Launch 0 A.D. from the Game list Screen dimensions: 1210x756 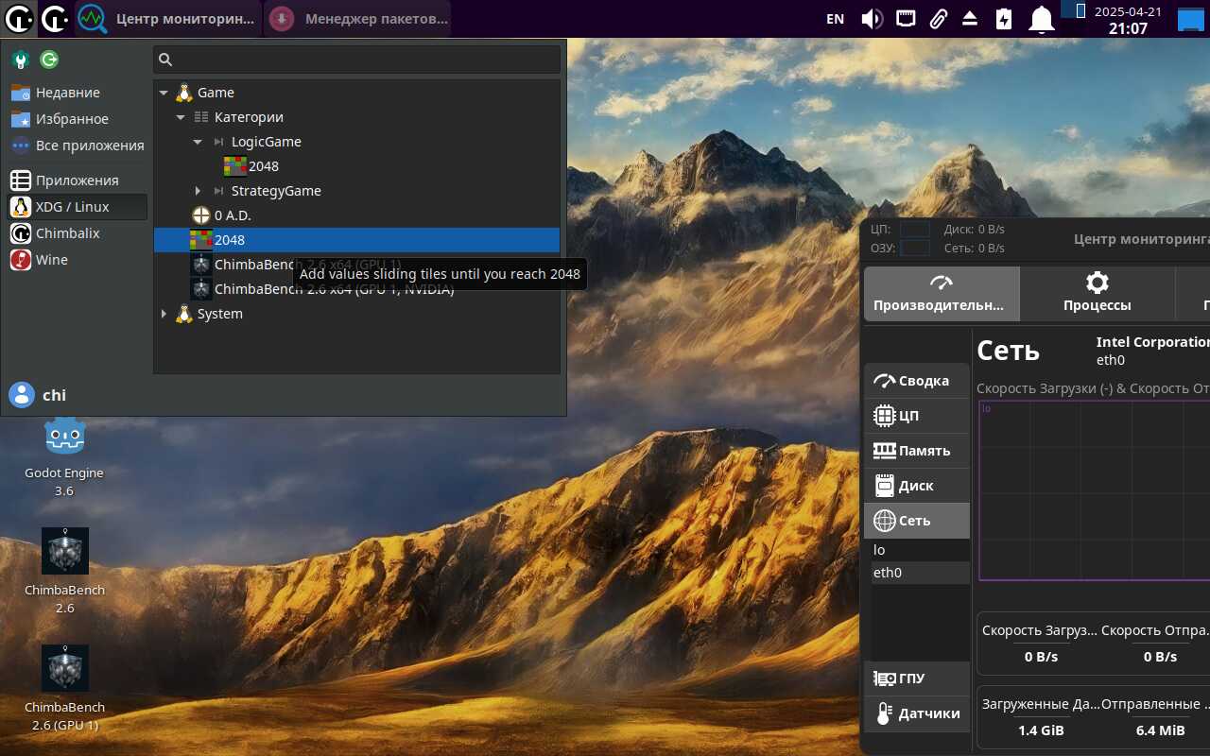click(x=356, y=215)
